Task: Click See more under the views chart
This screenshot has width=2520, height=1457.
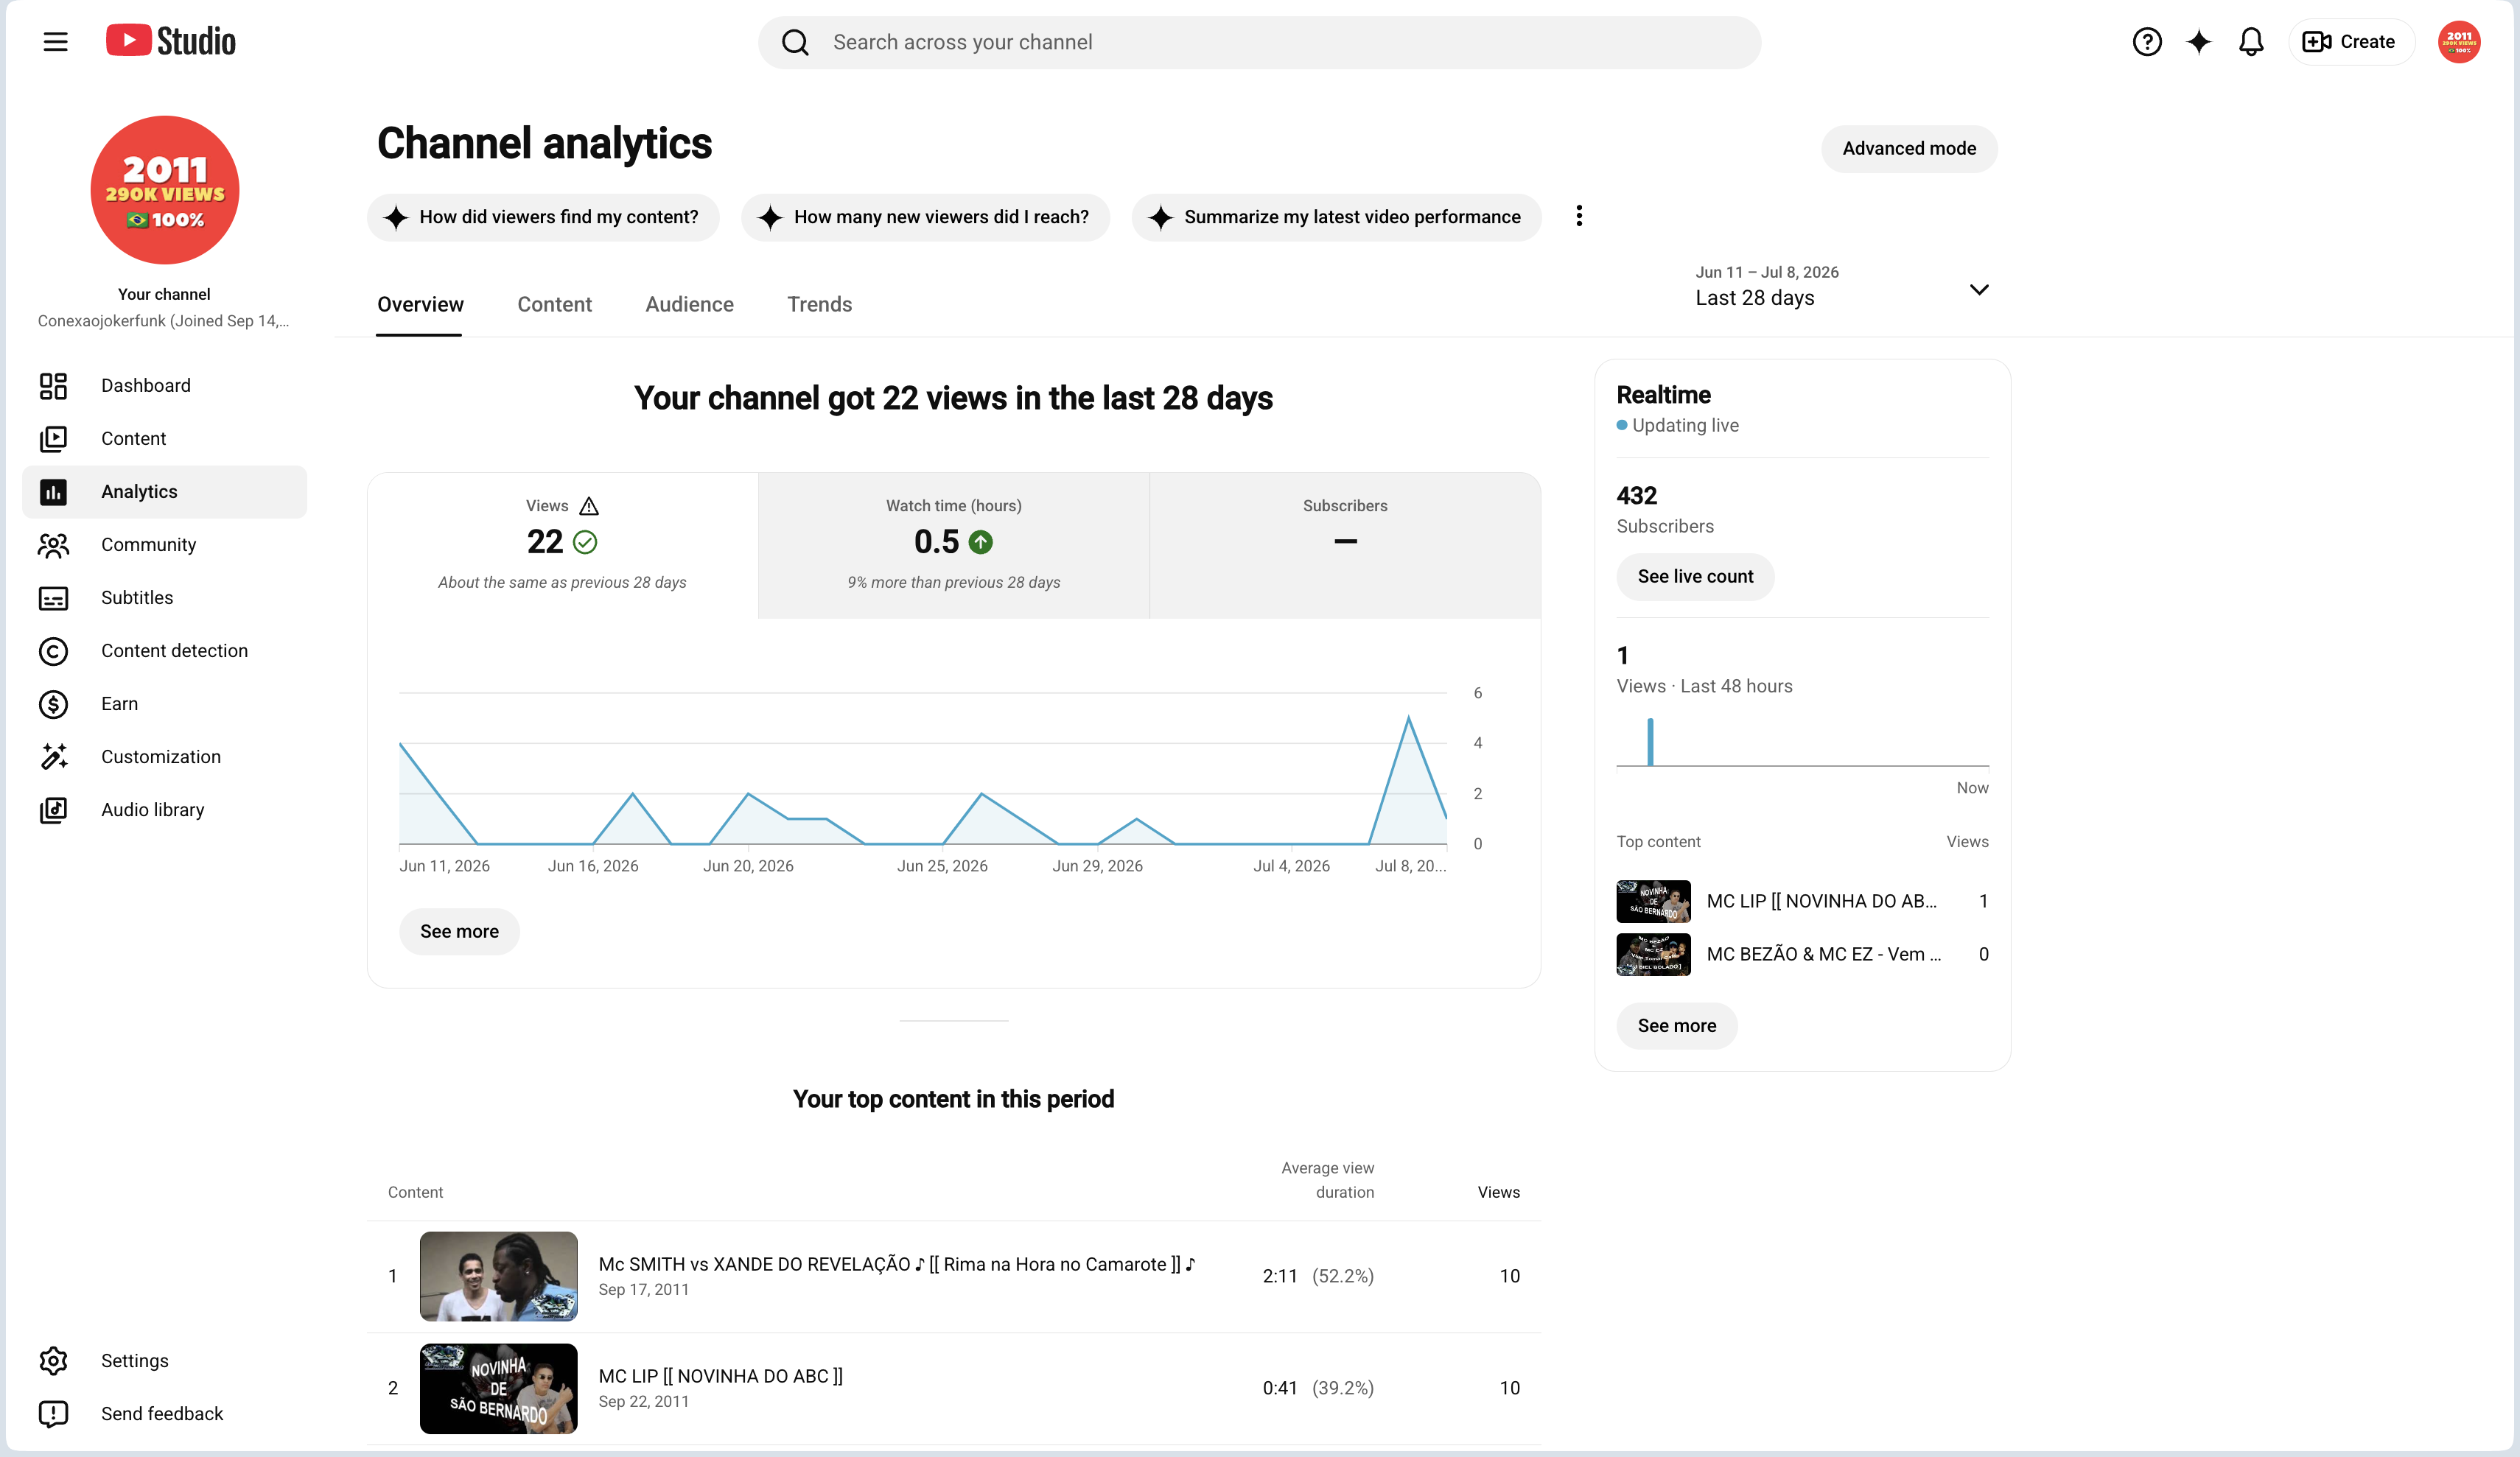Action: tap(459, 932)
